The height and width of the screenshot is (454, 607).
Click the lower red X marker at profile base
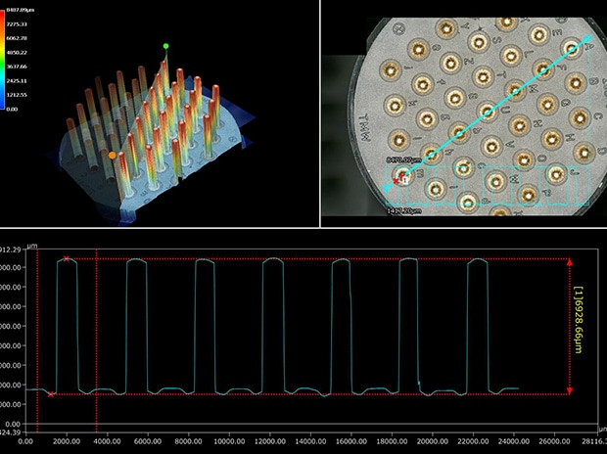(51, 393)
